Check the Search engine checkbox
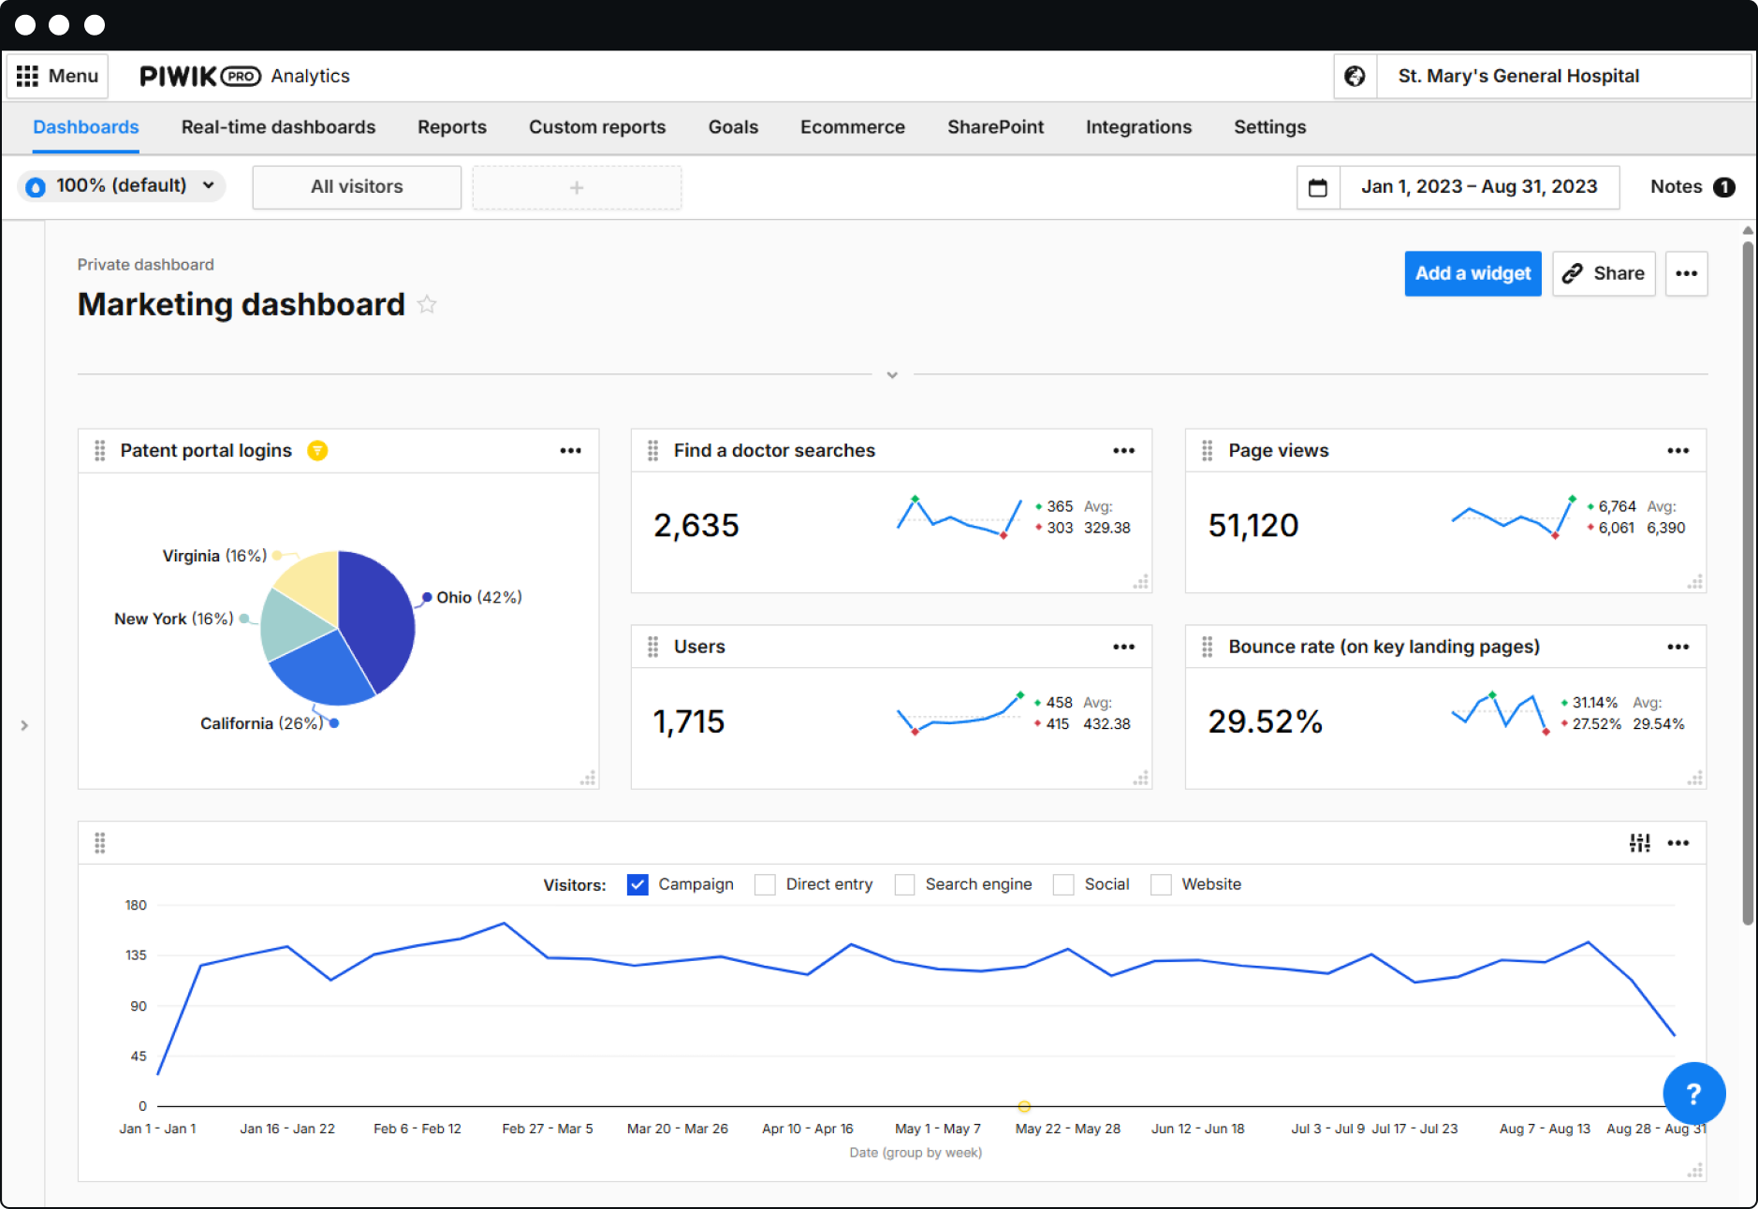This screenshot has height=1209, width=1758. (904, 884)
